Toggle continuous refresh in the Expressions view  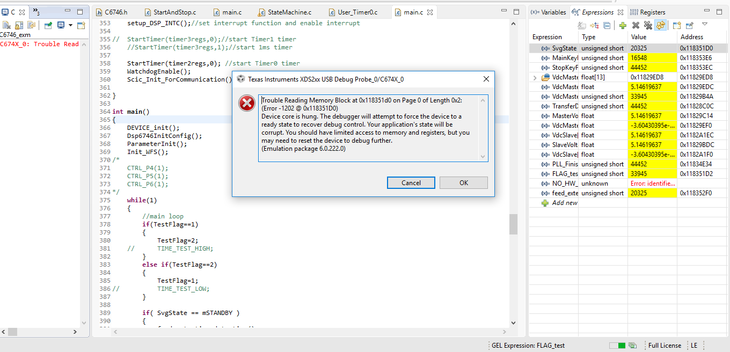(x=660, y=25)
